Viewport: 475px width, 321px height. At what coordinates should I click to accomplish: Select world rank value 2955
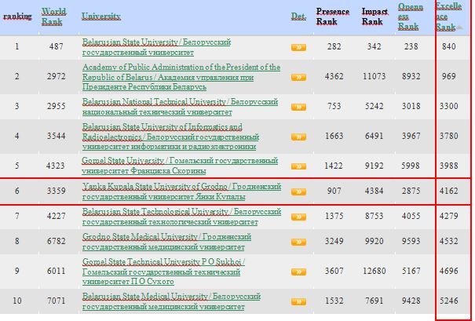(x=56, y=106)
